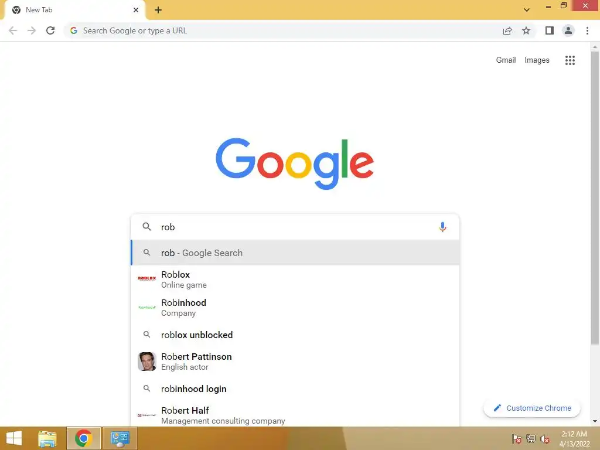Click the muted volume tray icon
This screenshot has height=450, width=600.
coord(544,438)
